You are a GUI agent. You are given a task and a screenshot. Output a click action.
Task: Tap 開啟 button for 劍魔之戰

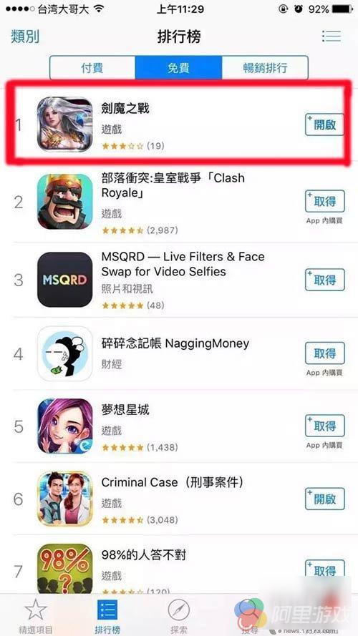(325, 124)
